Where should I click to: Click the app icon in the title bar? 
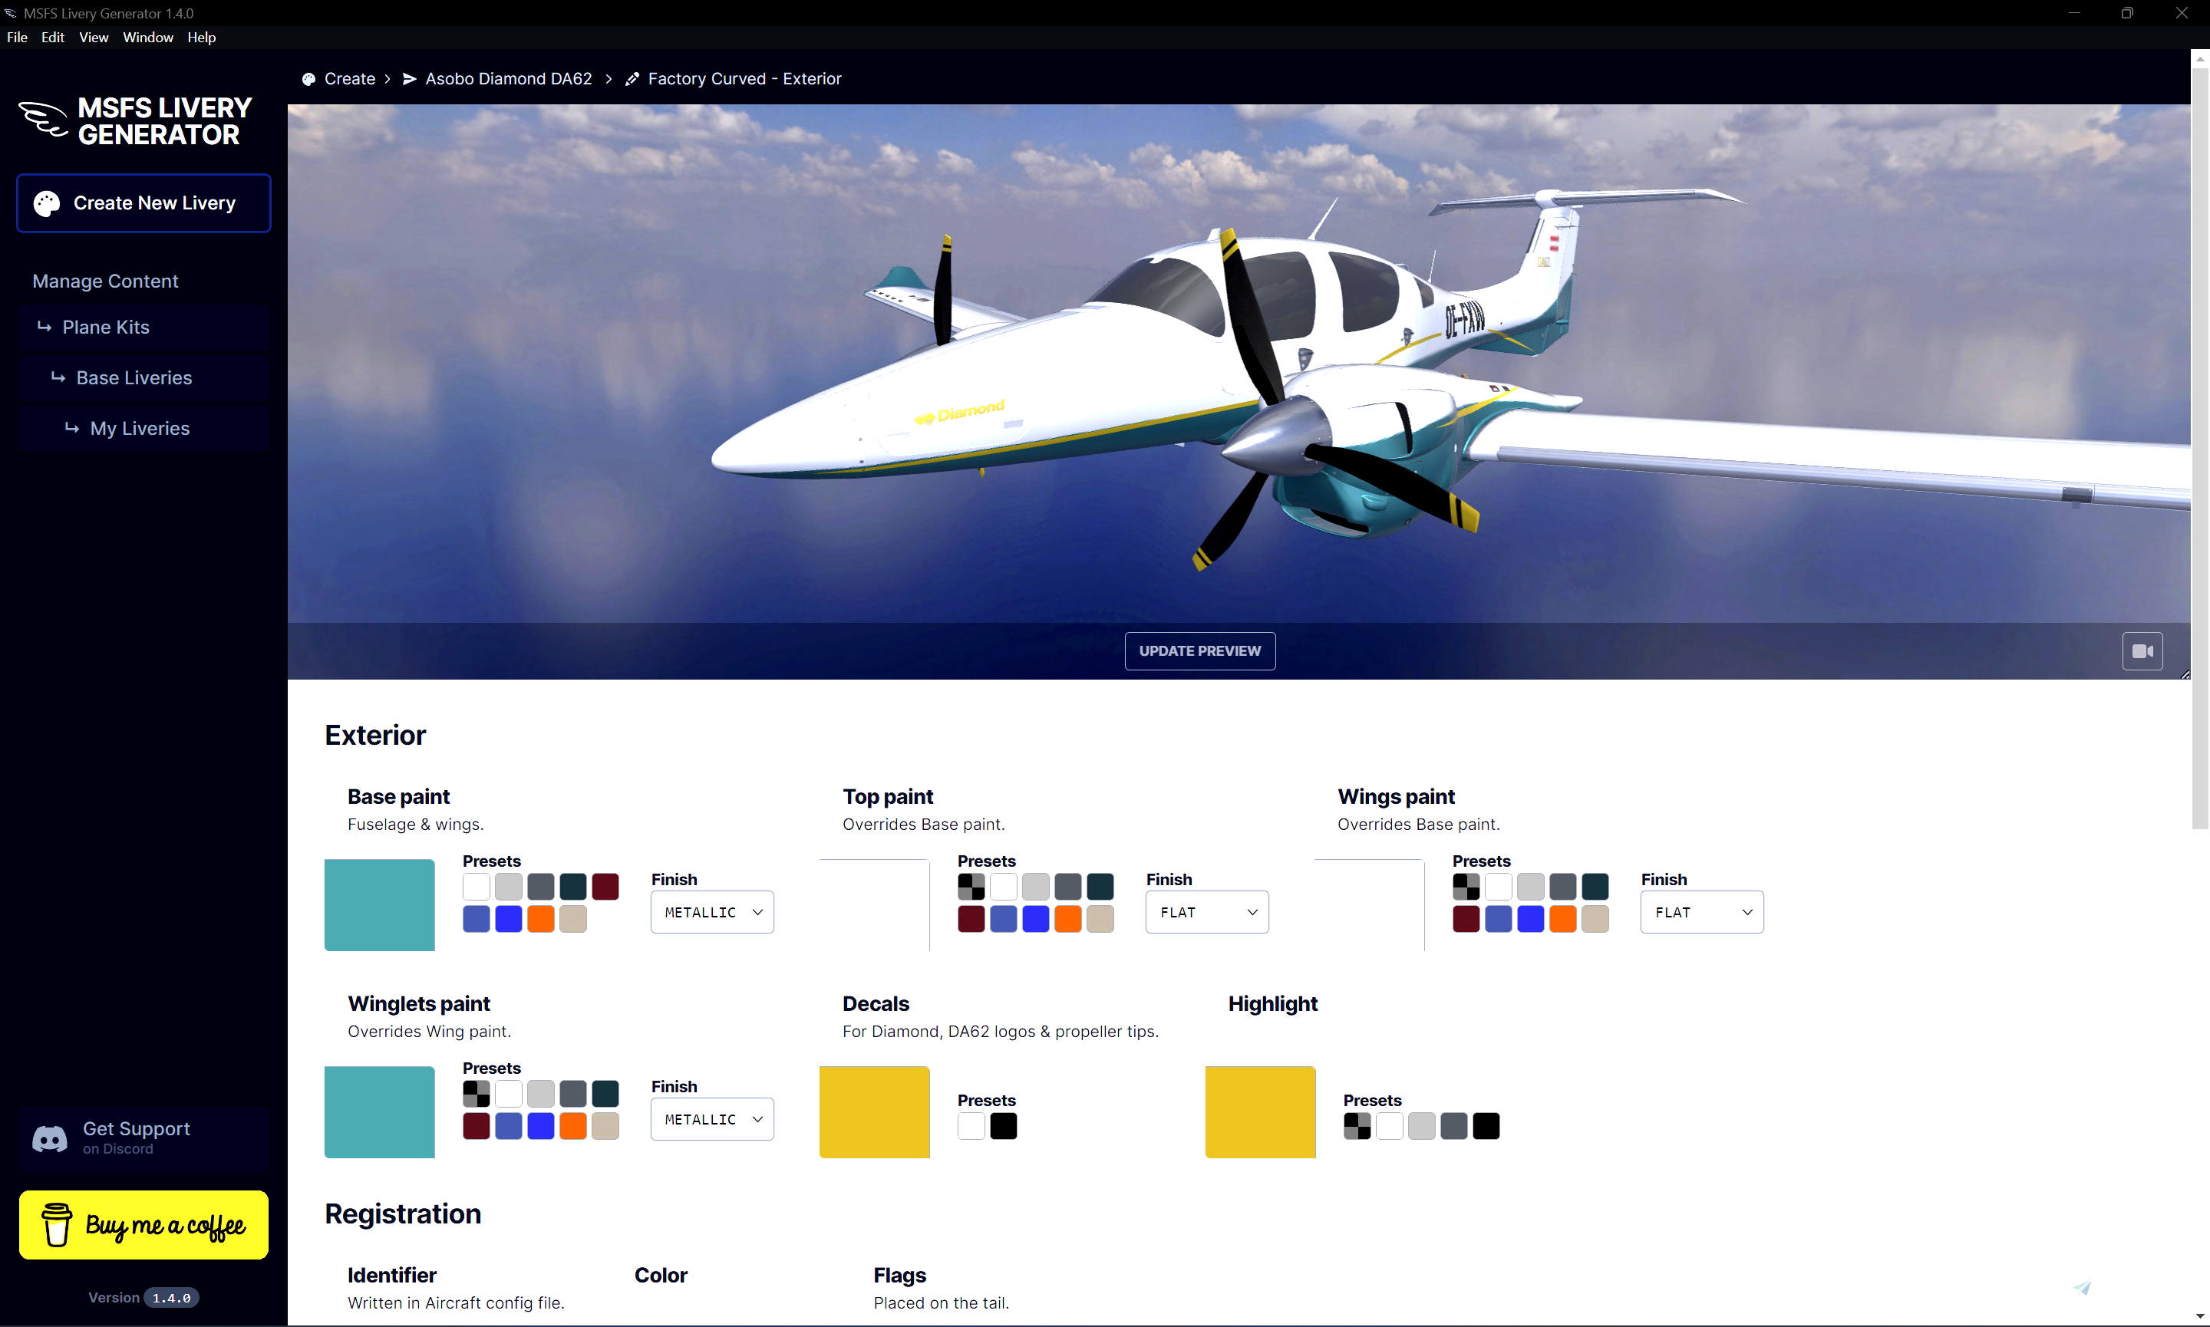click(x=11, y=12)
